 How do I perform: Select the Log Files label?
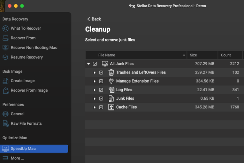(x=124, y=90)
